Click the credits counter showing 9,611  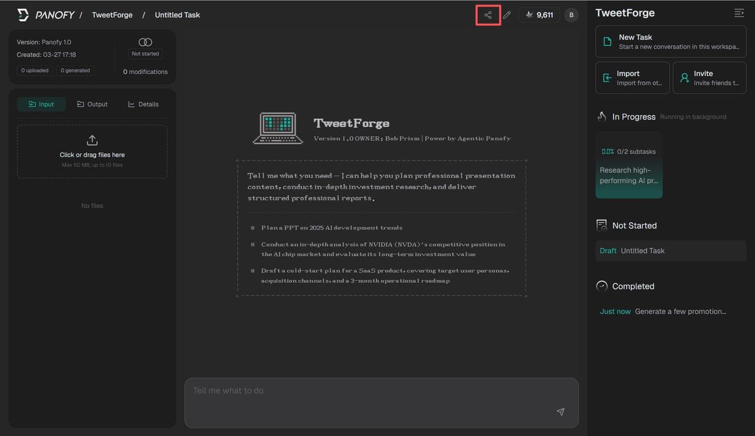click(x=539, y=15)
